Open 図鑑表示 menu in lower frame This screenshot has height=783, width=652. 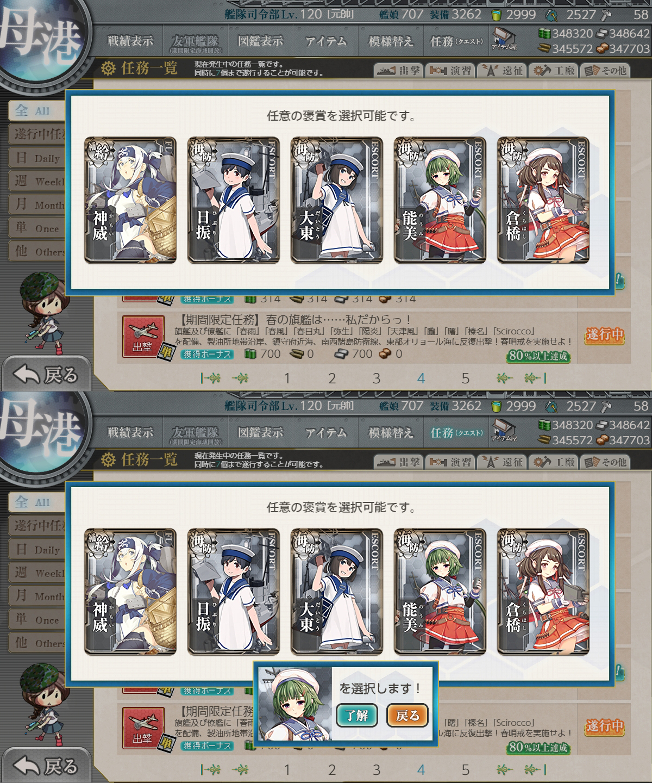point(261,432)
